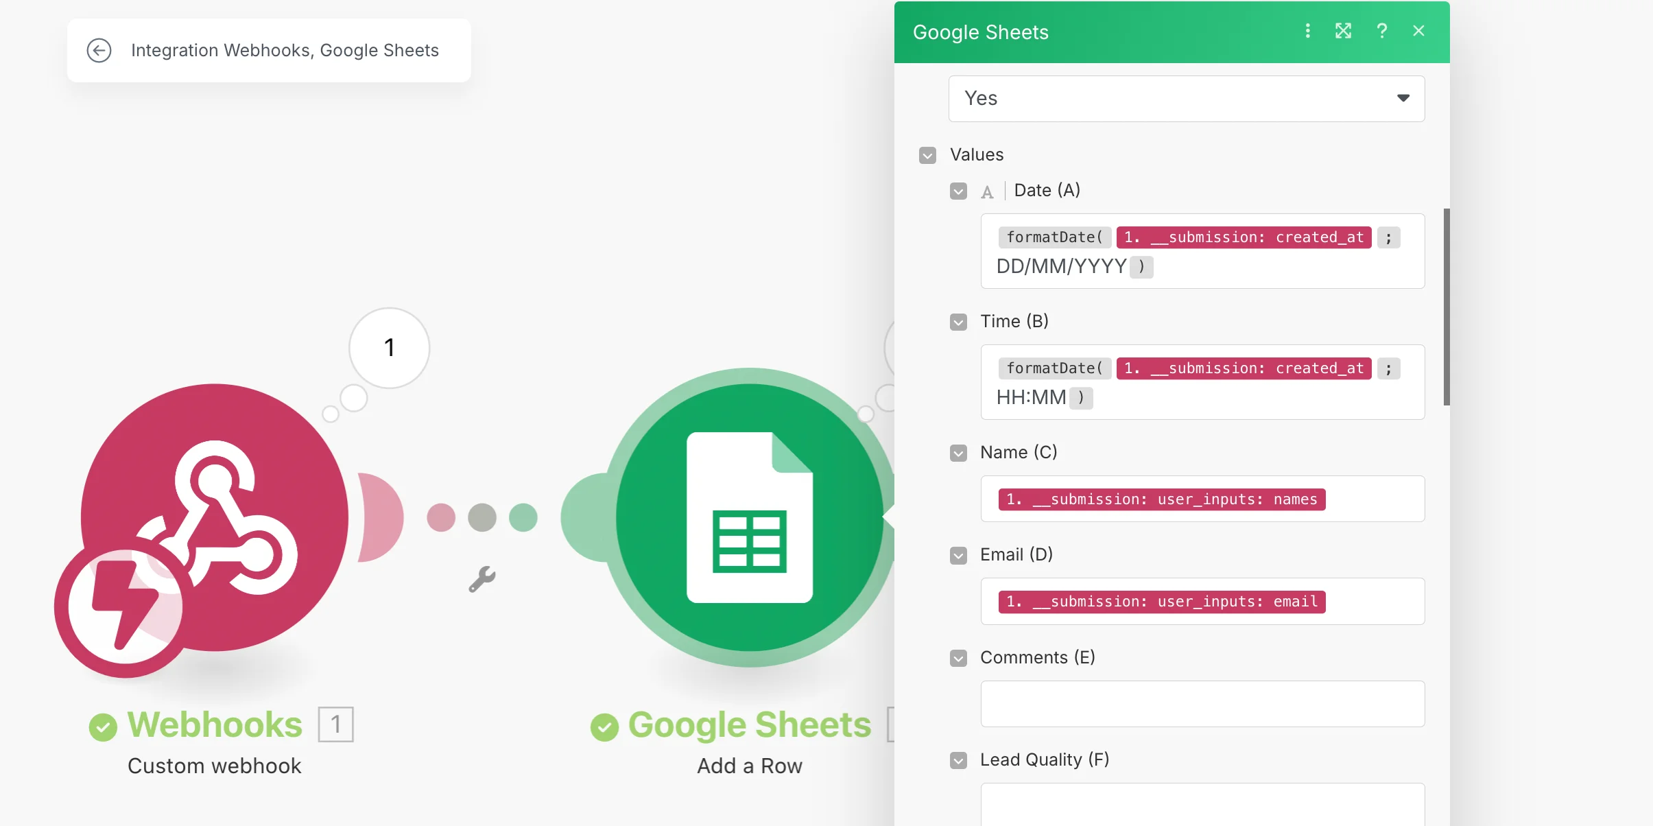Click the pink route dot on connection
The height and width of the screenshot is (826, 1653).
click(441, 517)
